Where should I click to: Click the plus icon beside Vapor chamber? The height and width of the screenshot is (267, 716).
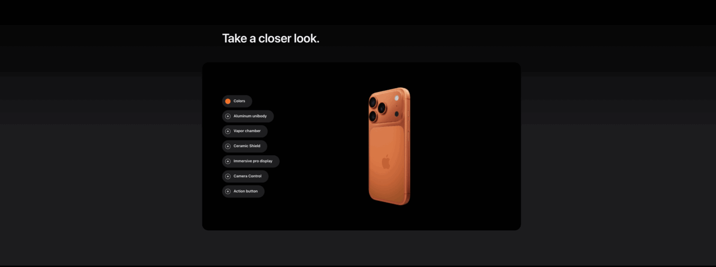[x=228, y=131]
